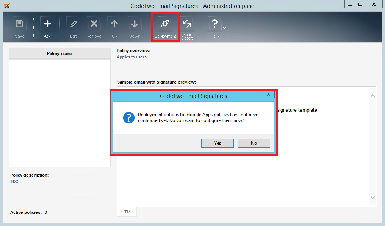
Task: Click preview scrollbar down arrow
Action: [x=372, y=197]
